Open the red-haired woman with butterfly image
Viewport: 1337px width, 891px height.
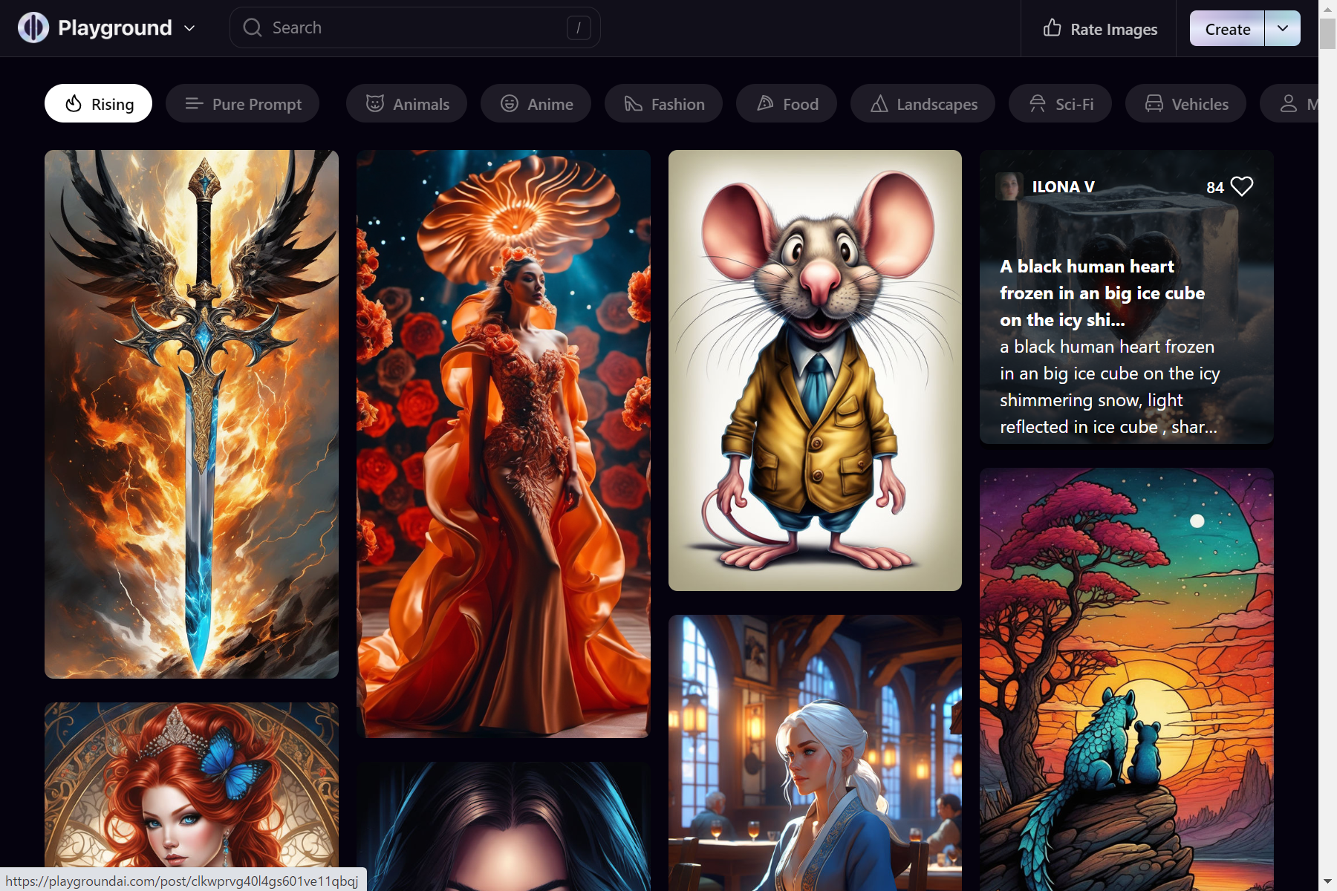click(x=192, y=786)
